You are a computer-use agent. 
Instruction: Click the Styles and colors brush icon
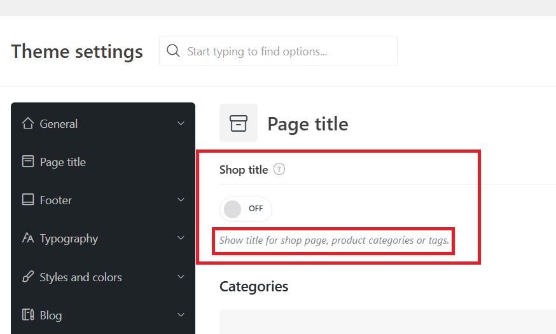pos(28,277)
